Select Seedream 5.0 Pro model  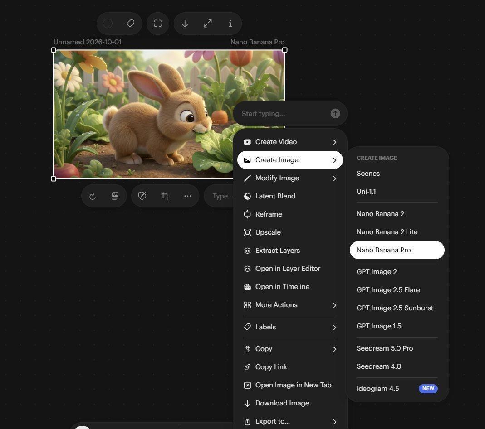click(397, 348)
